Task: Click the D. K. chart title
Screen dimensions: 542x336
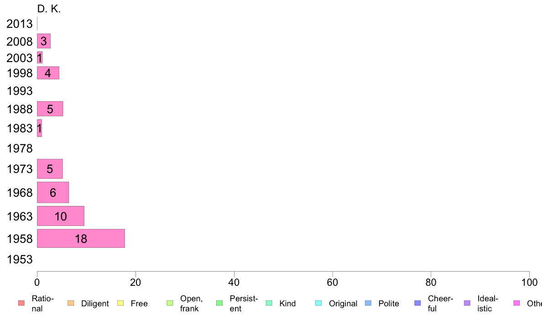Action: (x=49, y=9)
